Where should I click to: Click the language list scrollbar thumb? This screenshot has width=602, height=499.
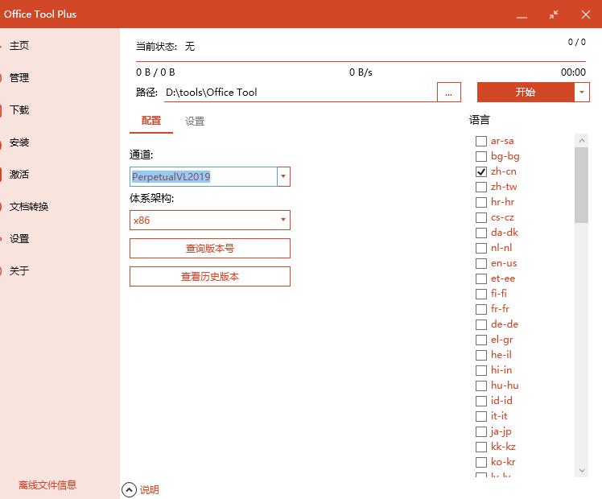tap(582, 185)
